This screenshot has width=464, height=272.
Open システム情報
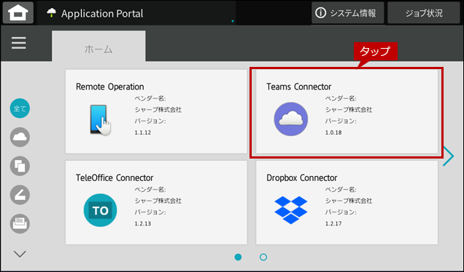tap(348, 13)
